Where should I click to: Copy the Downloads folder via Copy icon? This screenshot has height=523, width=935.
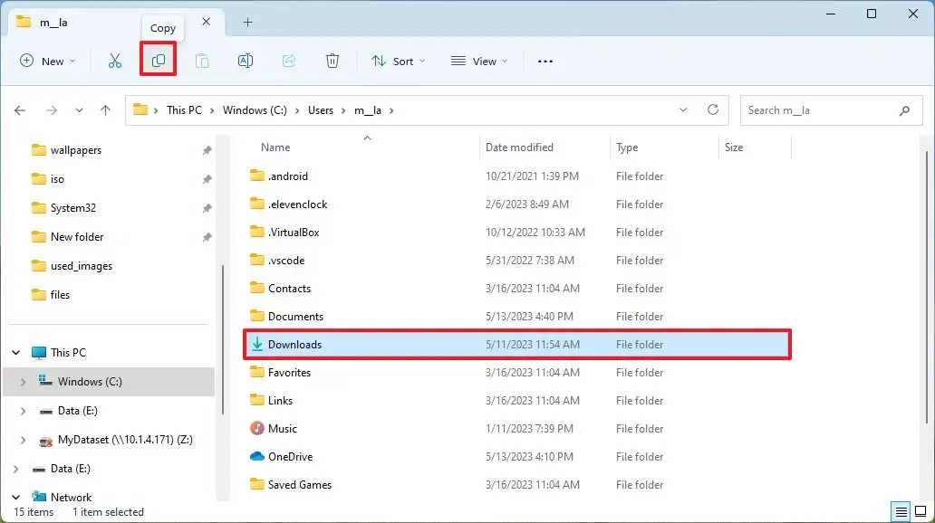pyautogui.click(x=159, y=60)
